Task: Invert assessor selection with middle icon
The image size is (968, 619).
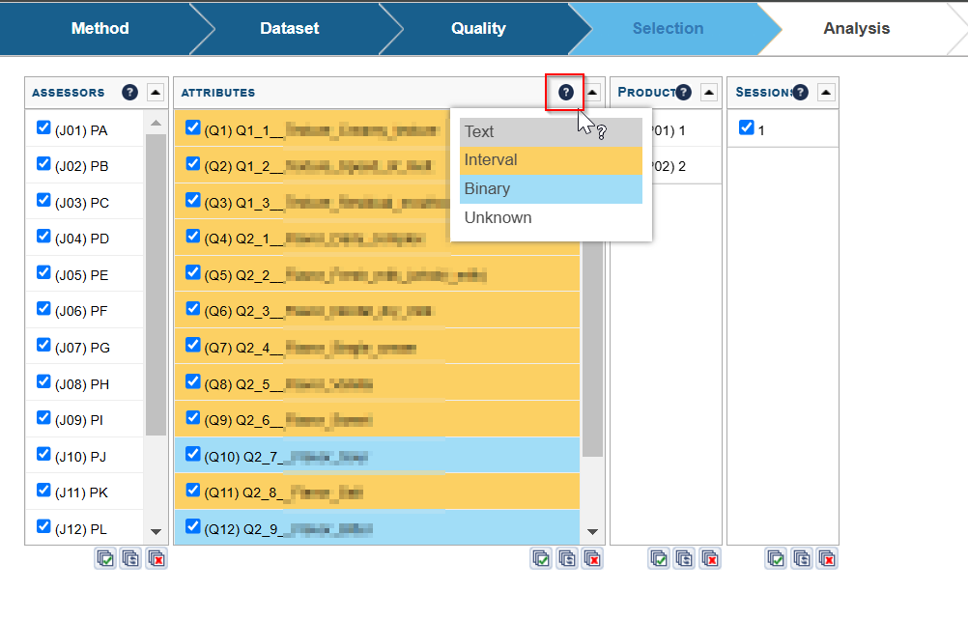Action: pyautogui.click(x=130, y=558)
